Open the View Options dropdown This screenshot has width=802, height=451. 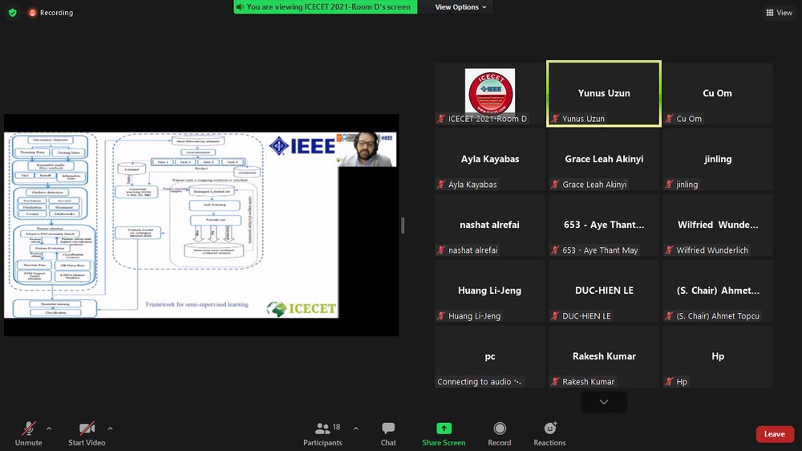(460, 7)
